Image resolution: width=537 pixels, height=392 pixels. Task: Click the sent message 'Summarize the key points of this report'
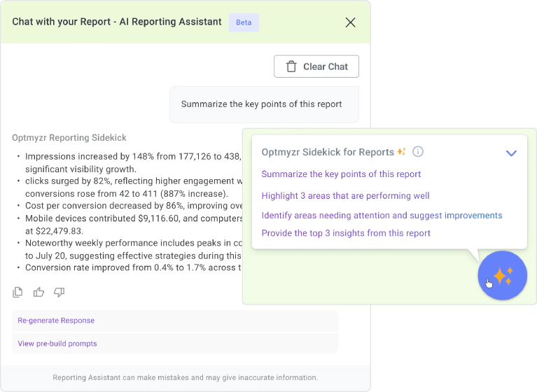(264, 104)
